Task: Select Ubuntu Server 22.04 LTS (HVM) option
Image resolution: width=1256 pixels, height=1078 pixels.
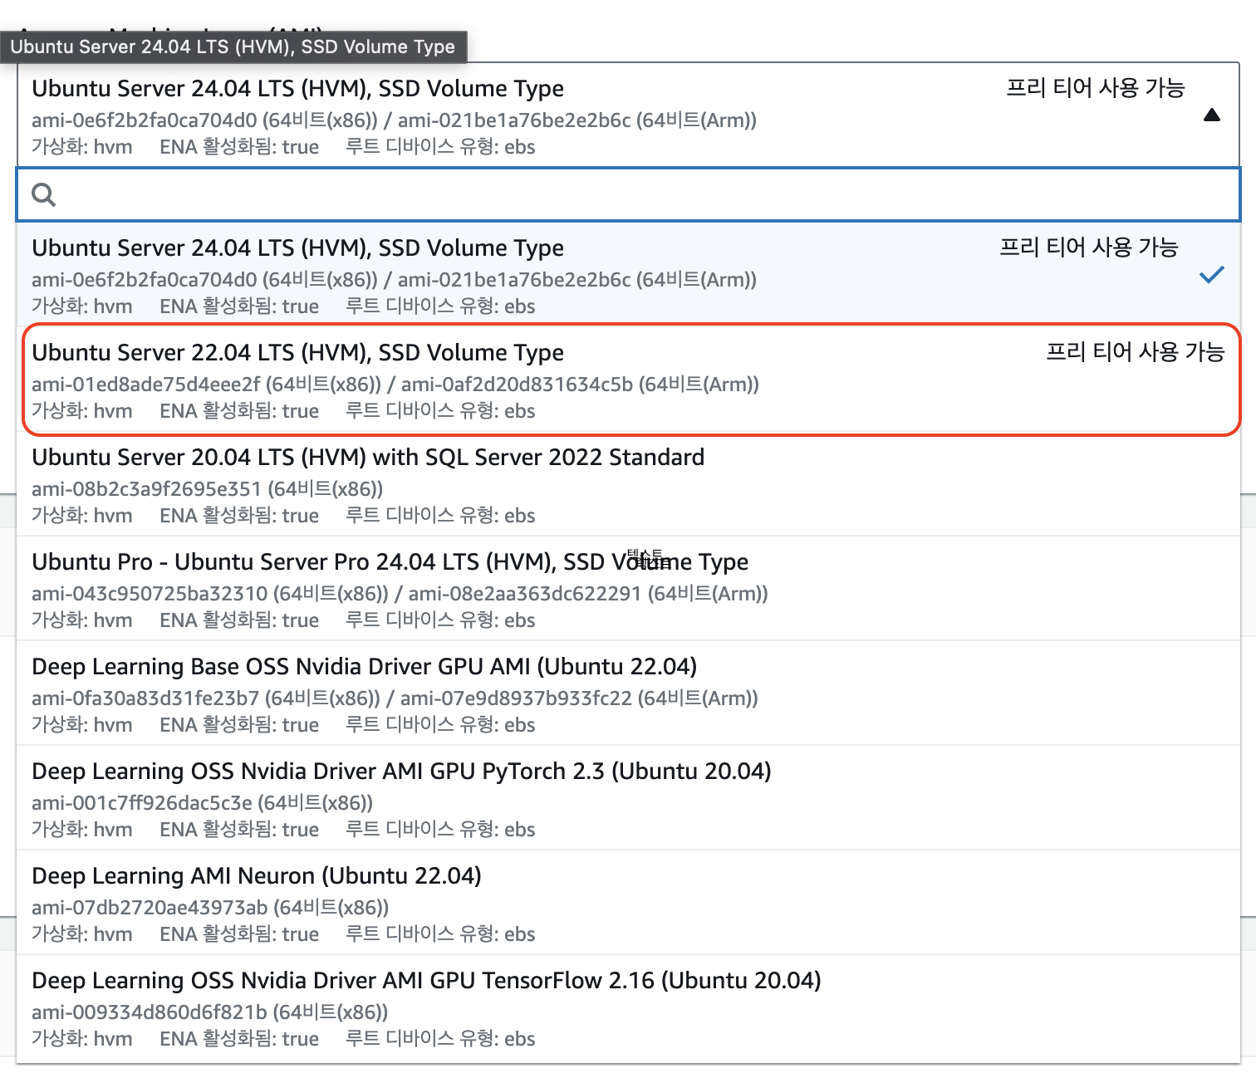Action: point(628,379)
